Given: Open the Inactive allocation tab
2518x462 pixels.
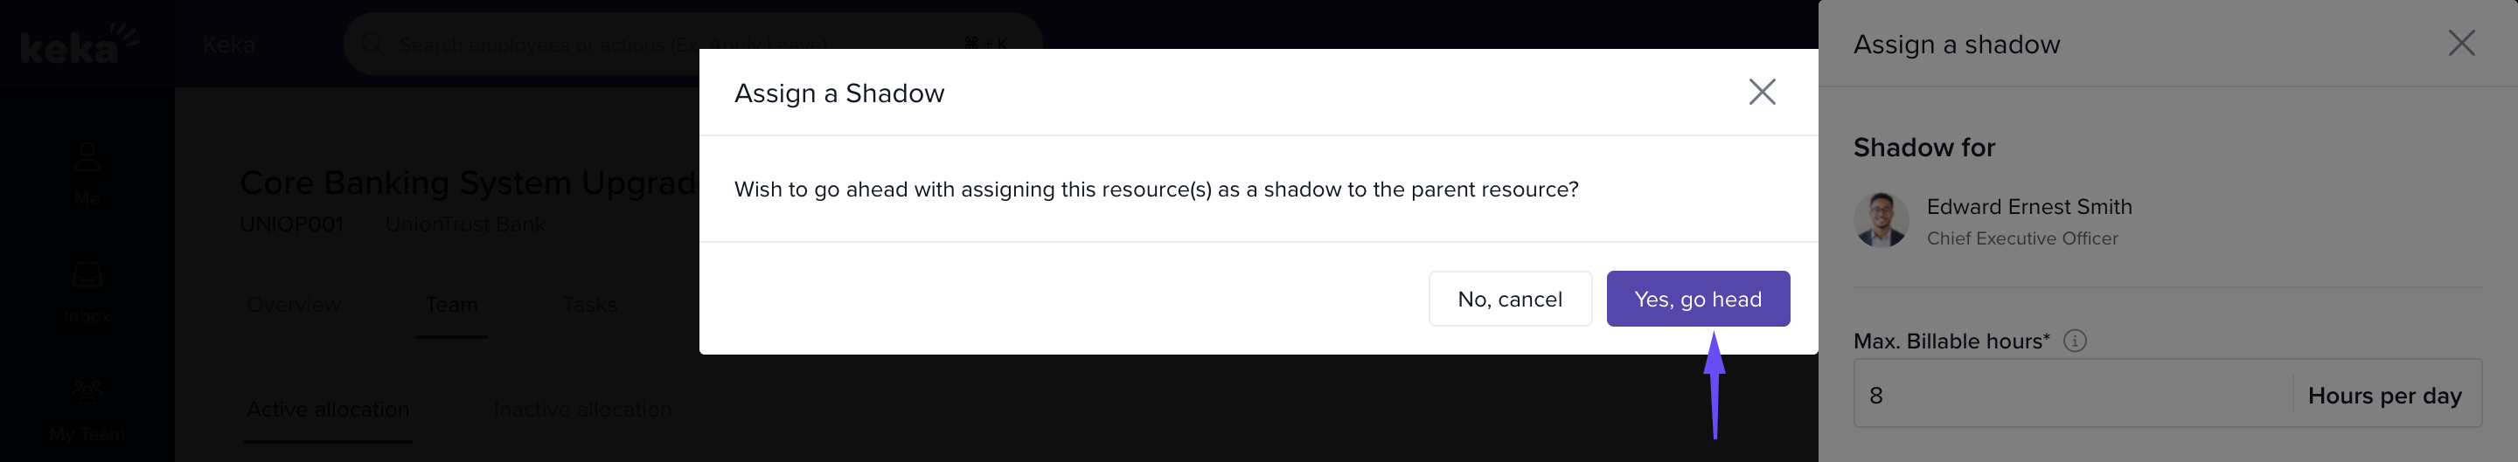Looking at the screenshot, I should pyautogui.click(x=582, y=410).
